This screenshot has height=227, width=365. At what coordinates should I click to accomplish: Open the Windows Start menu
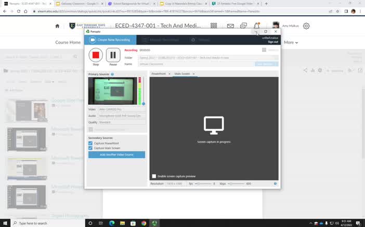click(5, 223)
